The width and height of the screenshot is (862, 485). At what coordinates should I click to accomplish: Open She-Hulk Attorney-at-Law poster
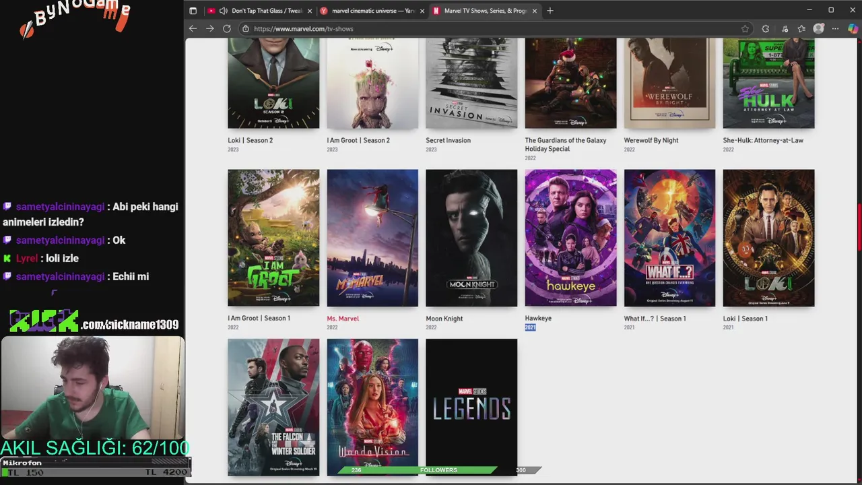[x=768, y=83]
